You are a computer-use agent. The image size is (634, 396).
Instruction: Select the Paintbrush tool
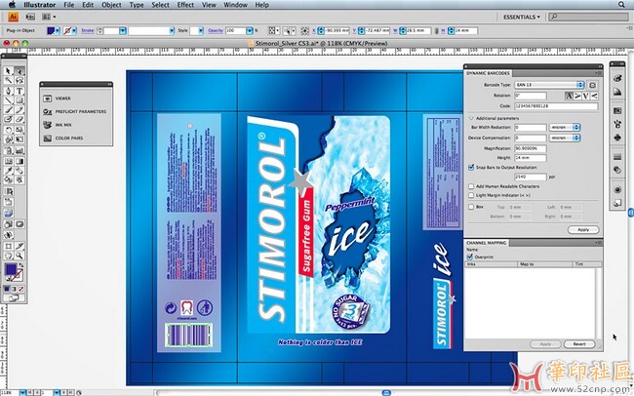coord(8,110)
